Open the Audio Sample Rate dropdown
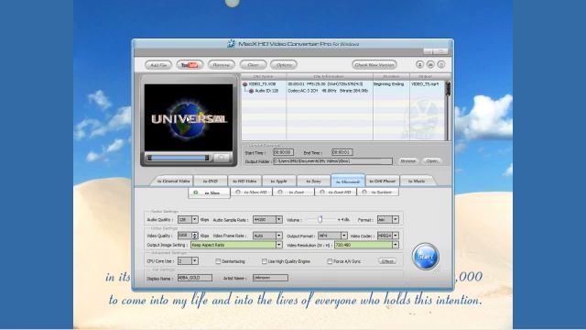Screen dimensions: 586x330 coord(278,220)
